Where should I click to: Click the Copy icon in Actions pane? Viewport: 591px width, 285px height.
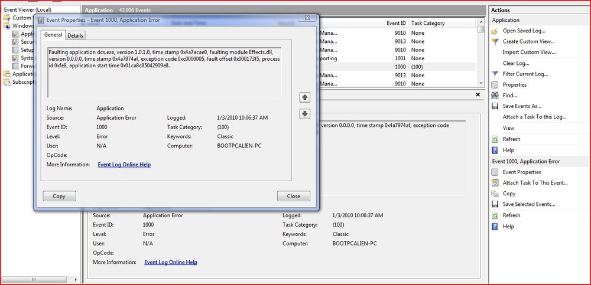495,194
